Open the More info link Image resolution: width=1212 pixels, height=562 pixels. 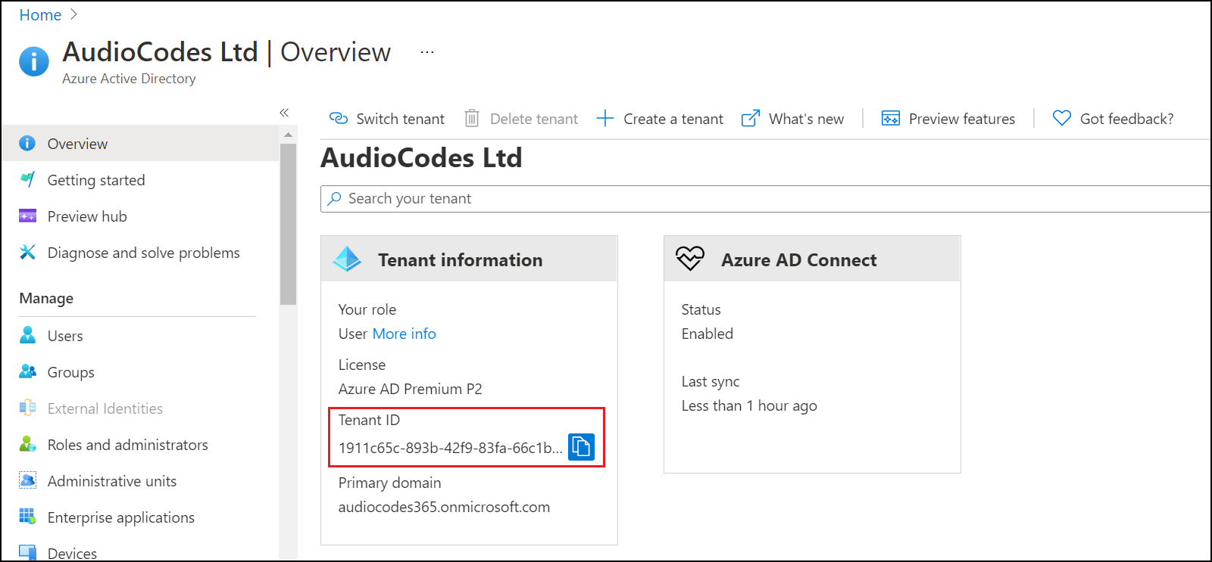point(404,334)
